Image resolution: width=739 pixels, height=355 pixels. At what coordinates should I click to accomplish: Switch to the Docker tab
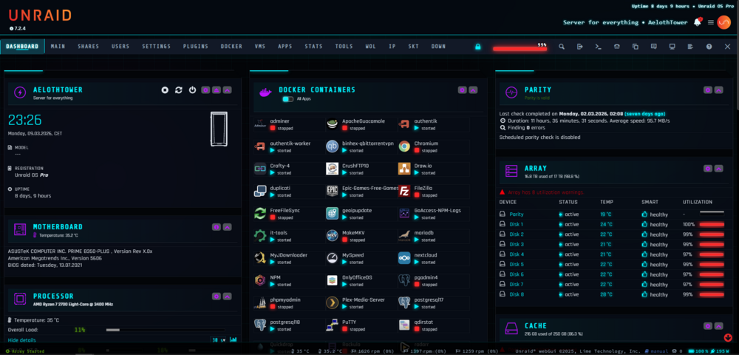(x=231, y=47)
